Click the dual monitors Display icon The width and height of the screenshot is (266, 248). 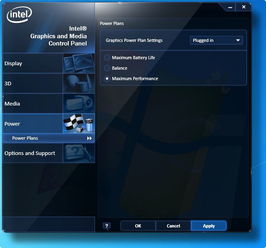point(79,63)
